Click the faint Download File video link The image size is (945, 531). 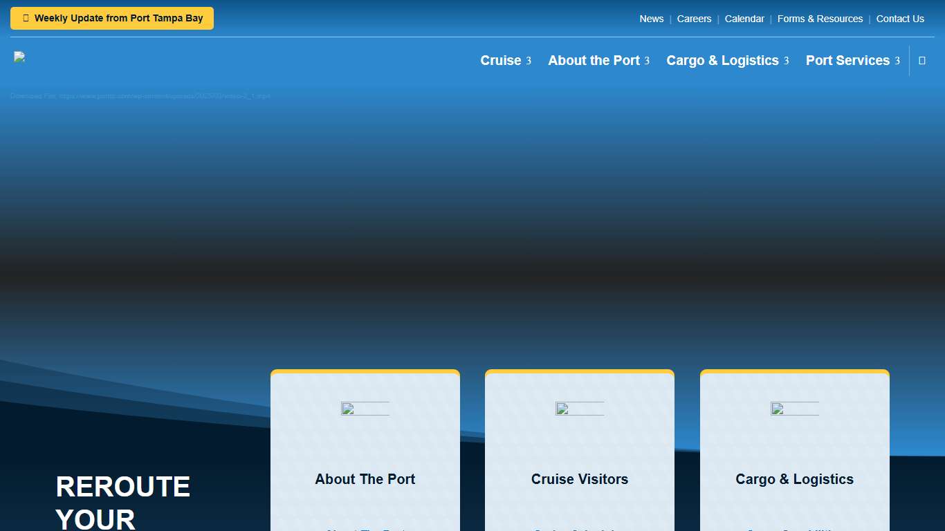(140, 96)
